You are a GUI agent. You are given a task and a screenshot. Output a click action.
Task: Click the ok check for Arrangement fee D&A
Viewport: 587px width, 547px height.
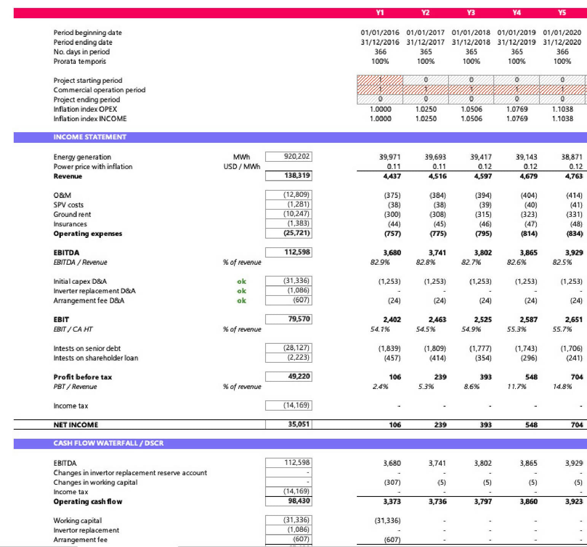(x=241, y=300)
